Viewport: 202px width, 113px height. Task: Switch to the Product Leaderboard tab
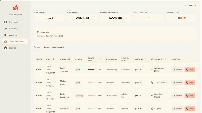(54, 47)
